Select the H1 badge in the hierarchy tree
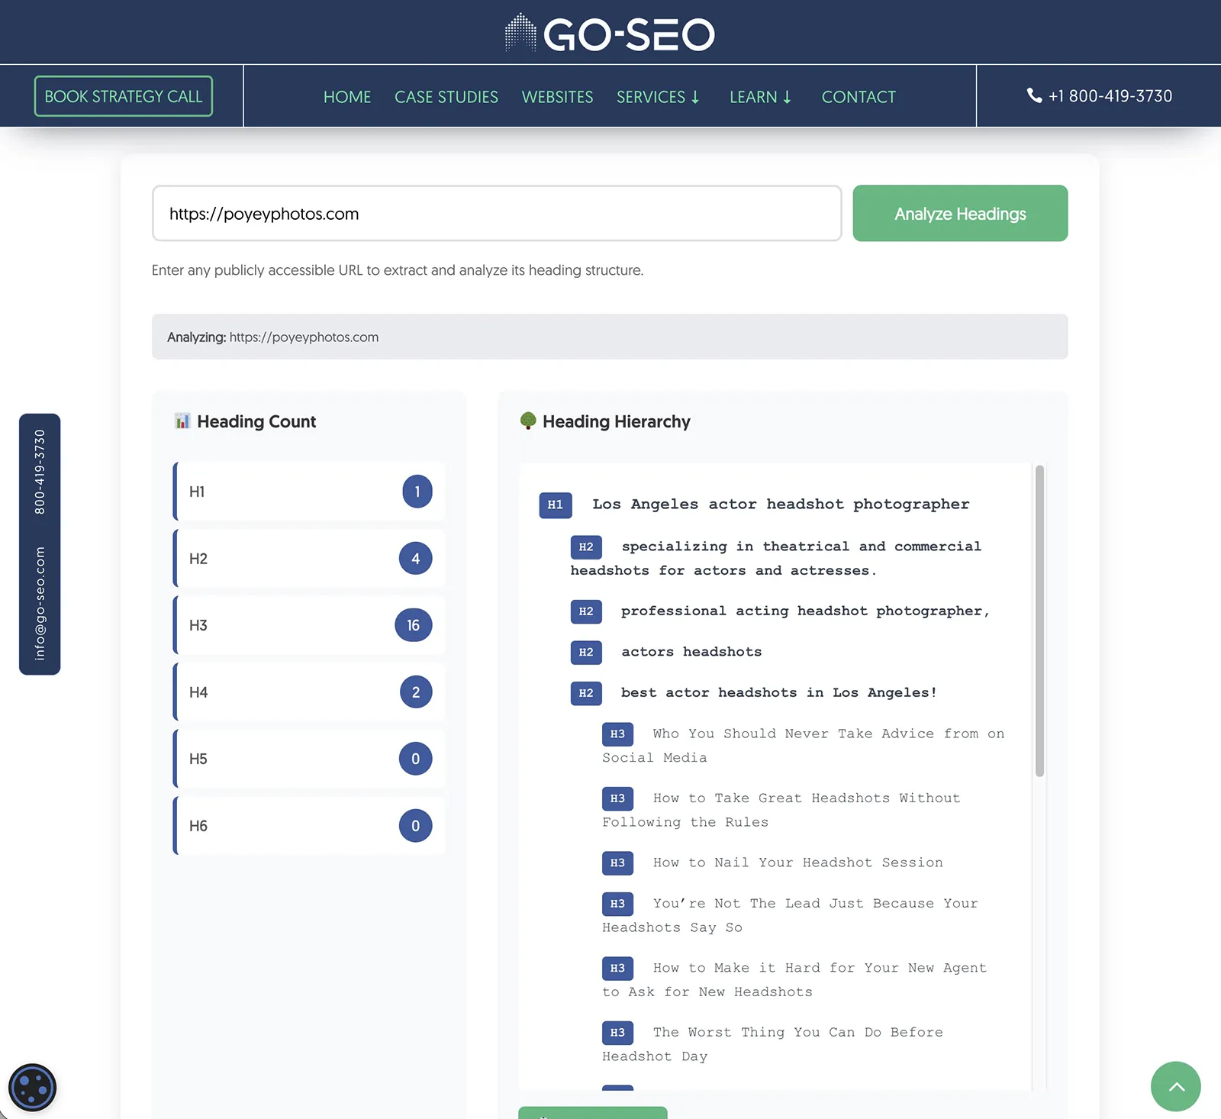The height and width of the screenshot is (1119, 1221). tap(555, 505)
